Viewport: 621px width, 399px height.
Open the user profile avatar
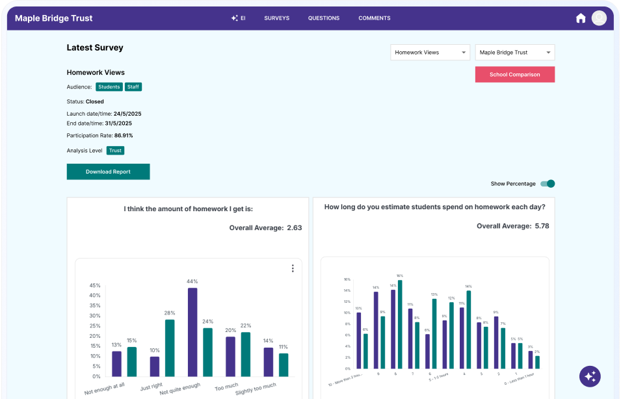pyautogui.click(x=599, y=18)
